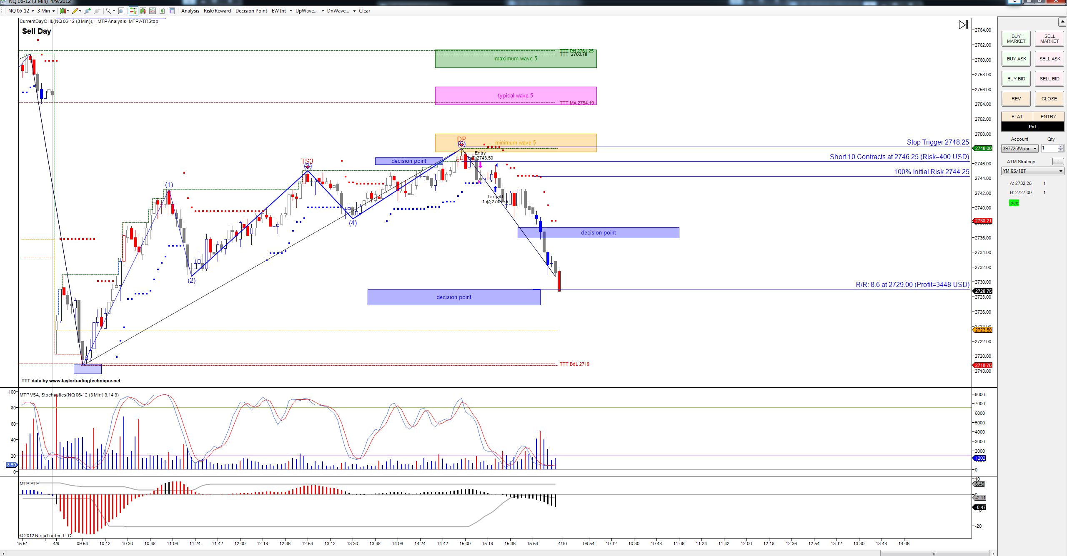The width and height of the screenshot is (1067, 556).
Task: Click the BUY MARKET button
Action: coord(1016,39)
